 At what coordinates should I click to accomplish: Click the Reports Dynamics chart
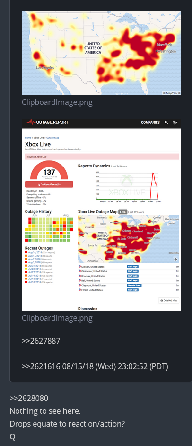click(x=129, y=186)
